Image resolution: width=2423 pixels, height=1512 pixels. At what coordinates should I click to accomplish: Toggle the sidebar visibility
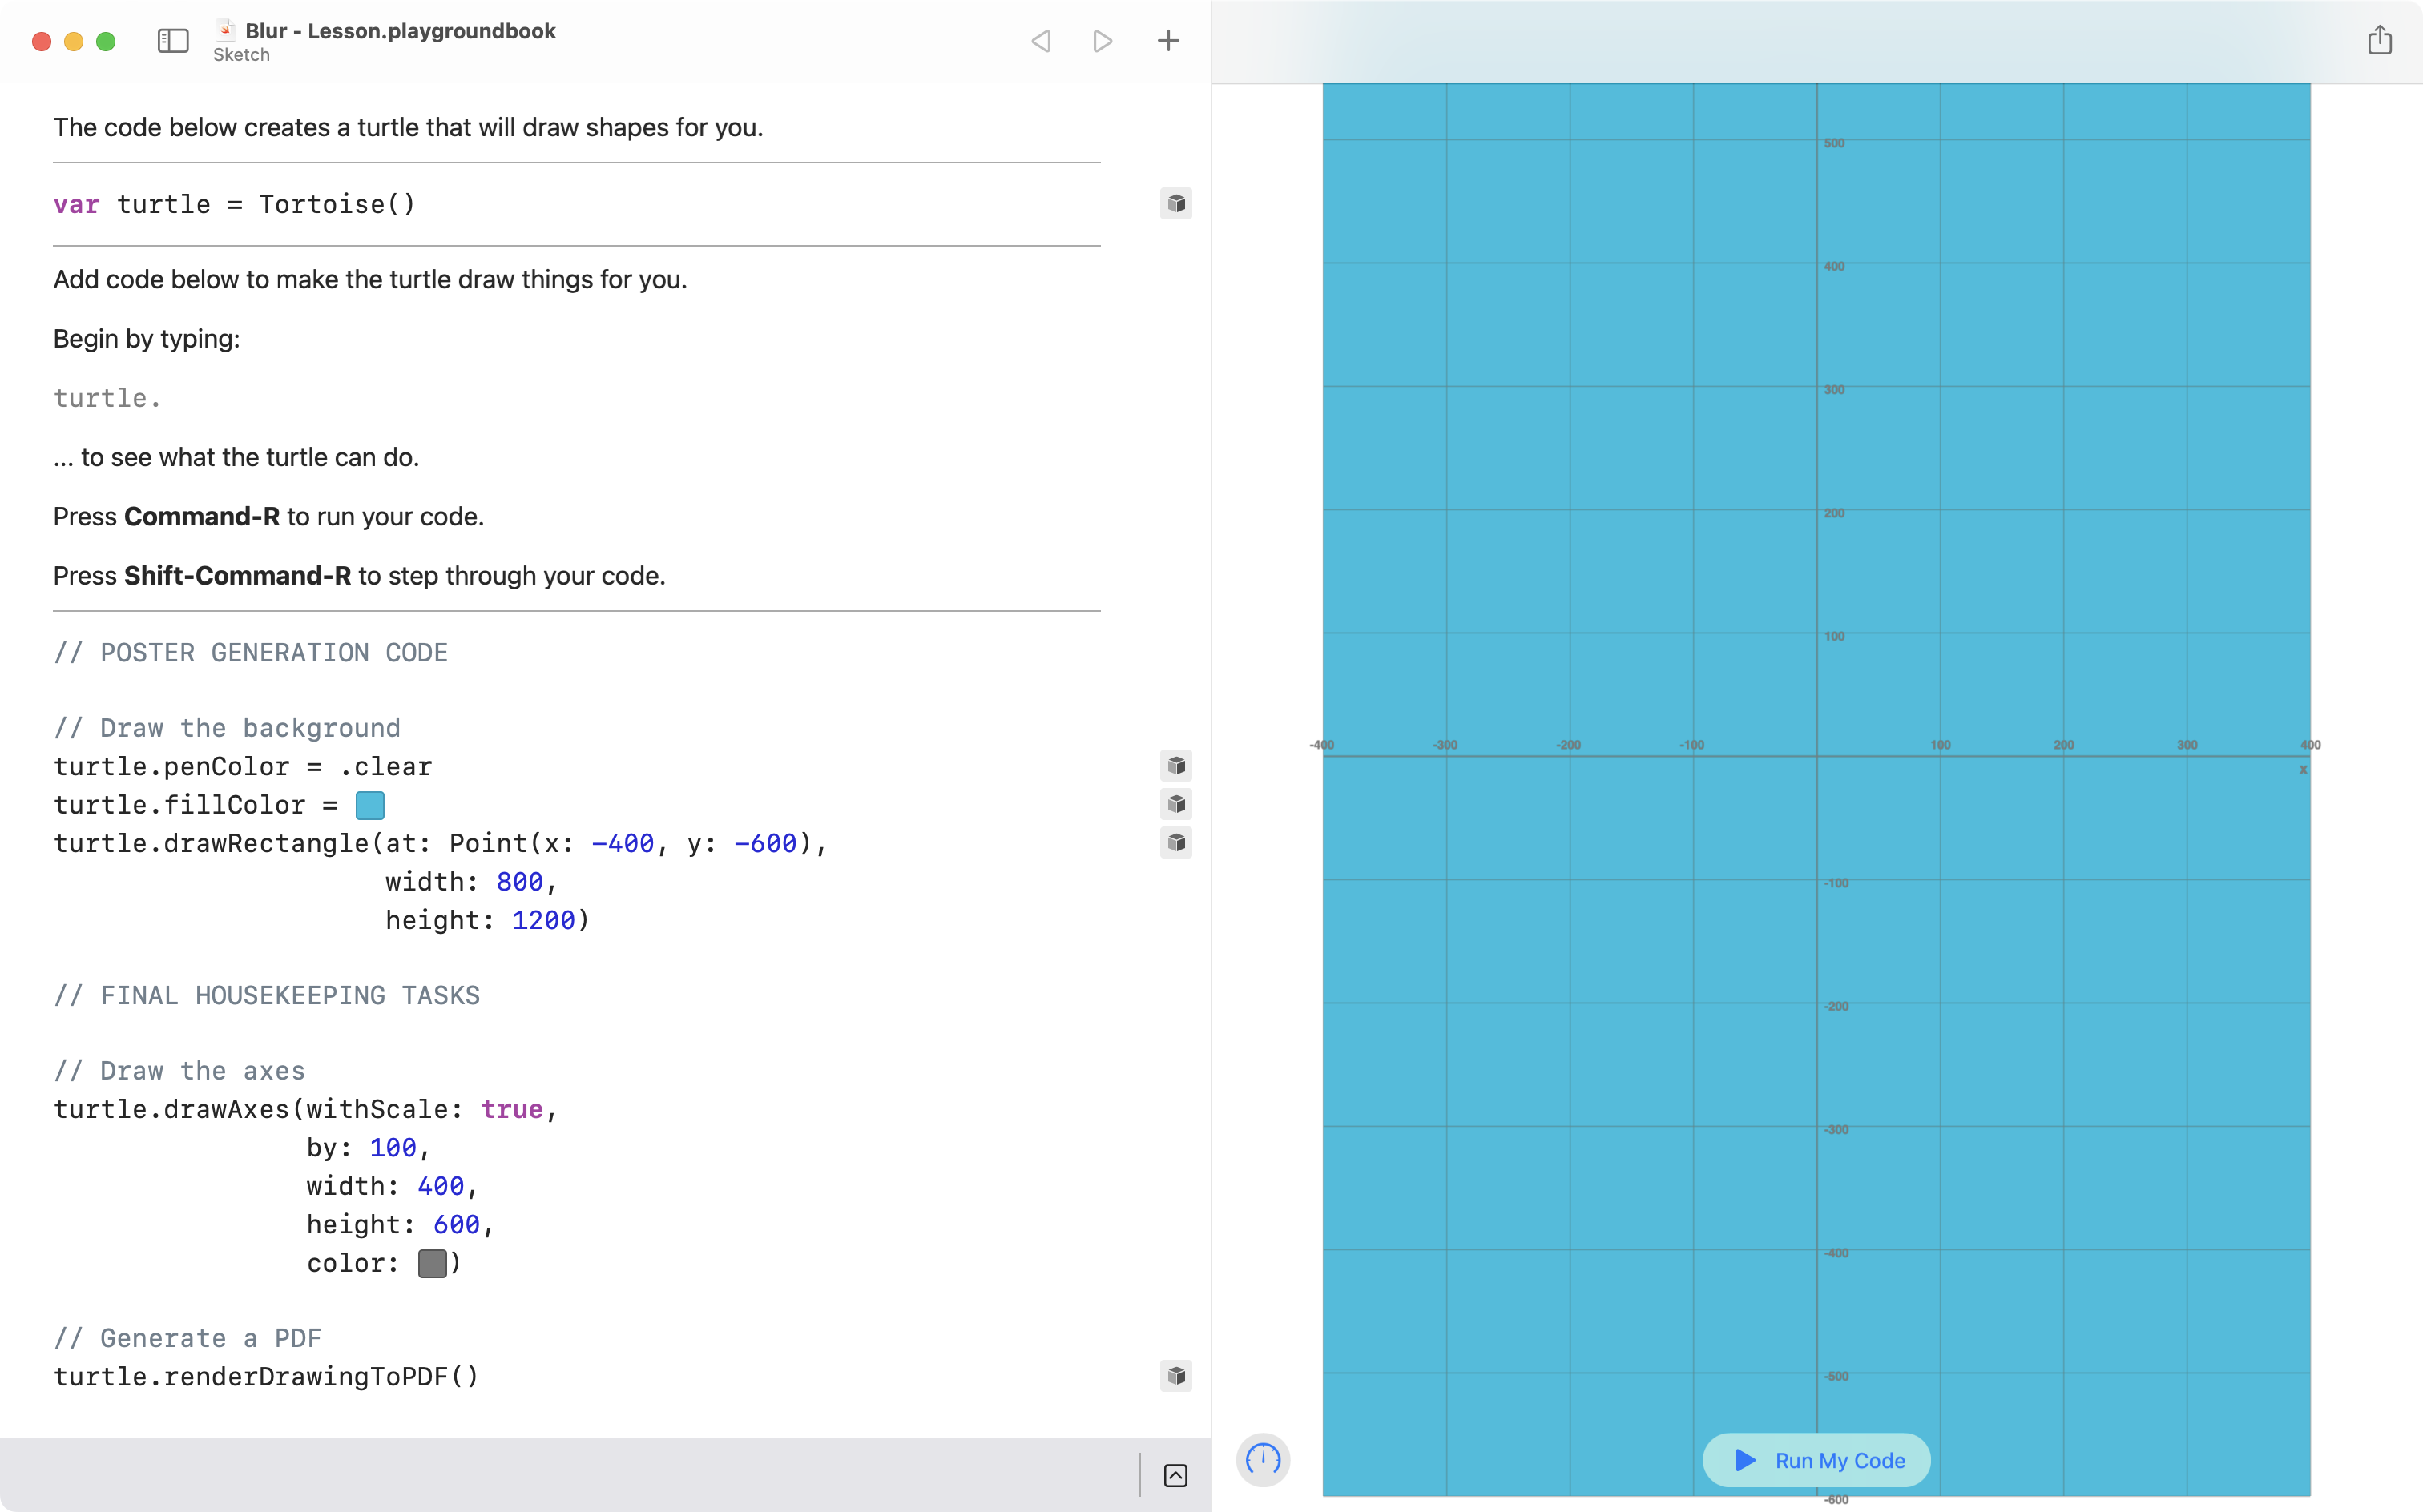(x=172, y=41)
